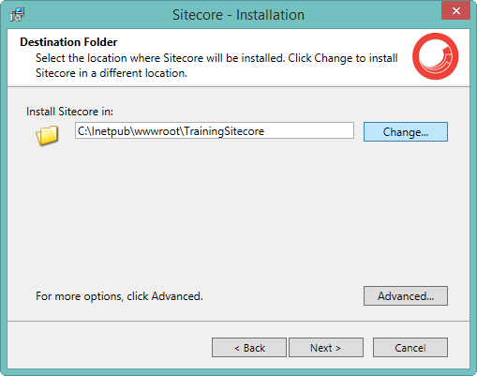The image size is (477, 376).
Task: Click the installer icon in the title bar
Action: tap(17, 14)
